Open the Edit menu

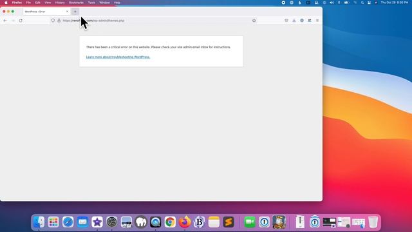[37, 3]
